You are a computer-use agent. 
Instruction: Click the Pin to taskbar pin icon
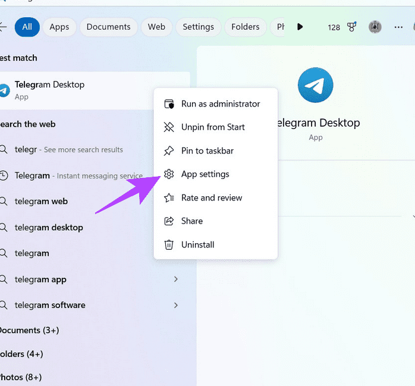(x=169, y=150)
